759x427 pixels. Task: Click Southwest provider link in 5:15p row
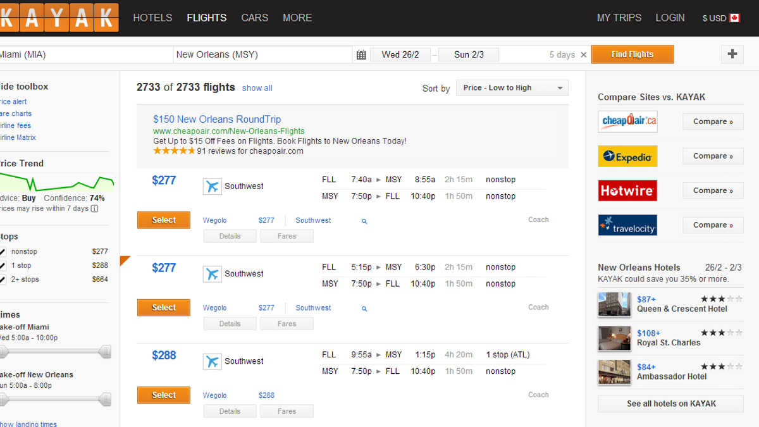point(313,307)
